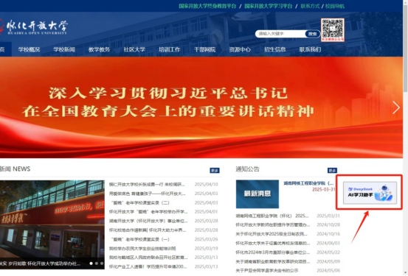Click the night-time school news photo
The height and width of the screenshot is (276, 408).
(x=52, y=224)
